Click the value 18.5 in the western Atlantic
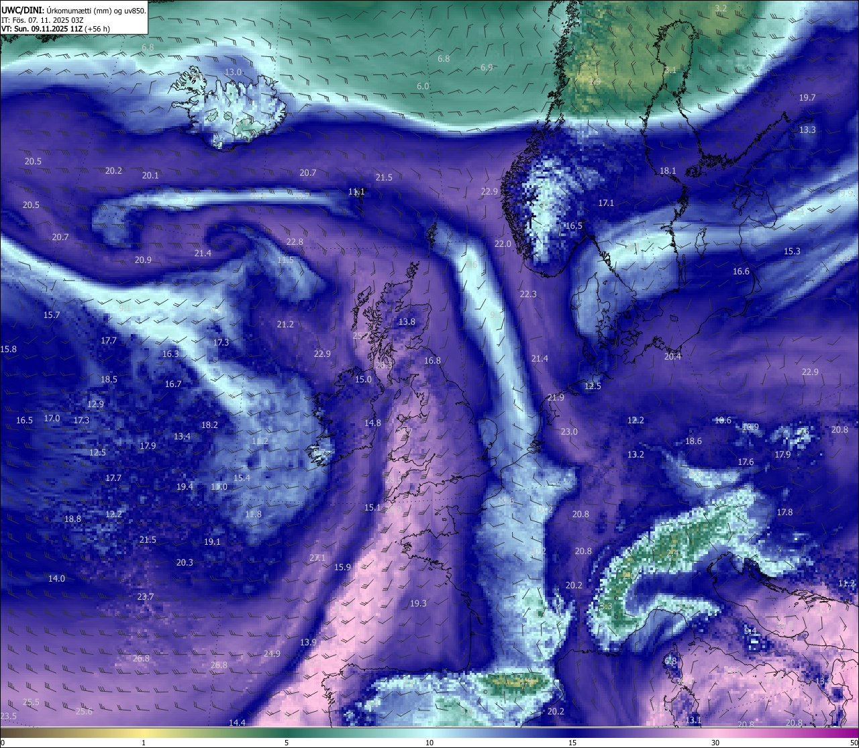 (x=109, y=379)
